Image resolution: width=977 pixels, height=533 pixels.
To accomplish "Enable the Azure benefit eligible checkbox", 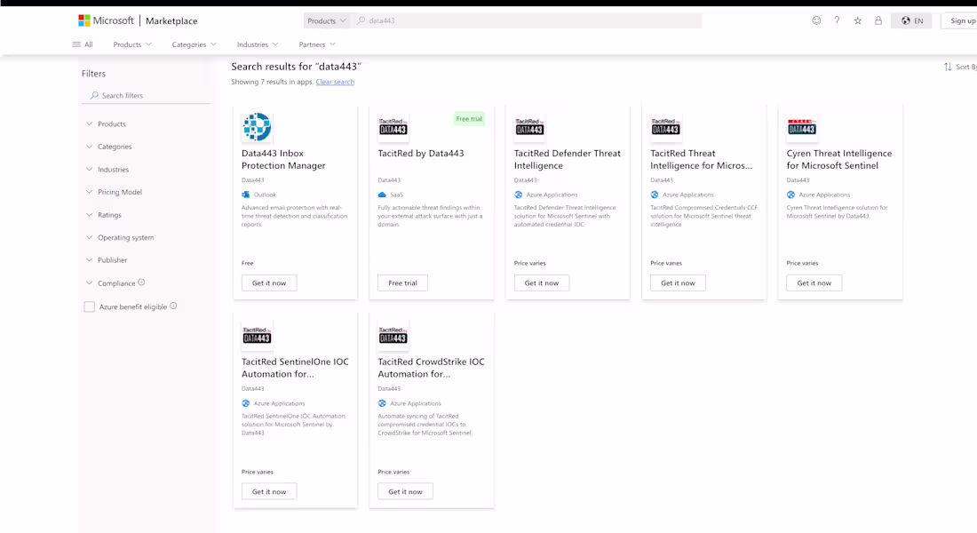I will 89,306.
